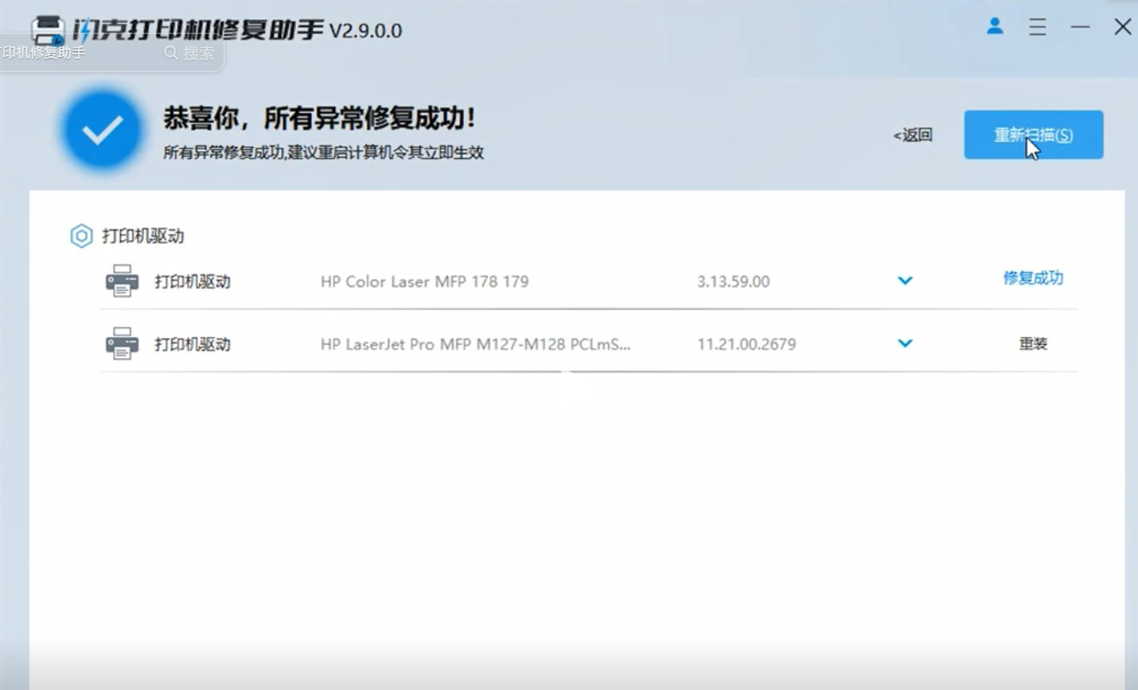Click 重装 to reinstall the LaserJet driver
Screen dimensions: 1138x690
point(1032,343)
